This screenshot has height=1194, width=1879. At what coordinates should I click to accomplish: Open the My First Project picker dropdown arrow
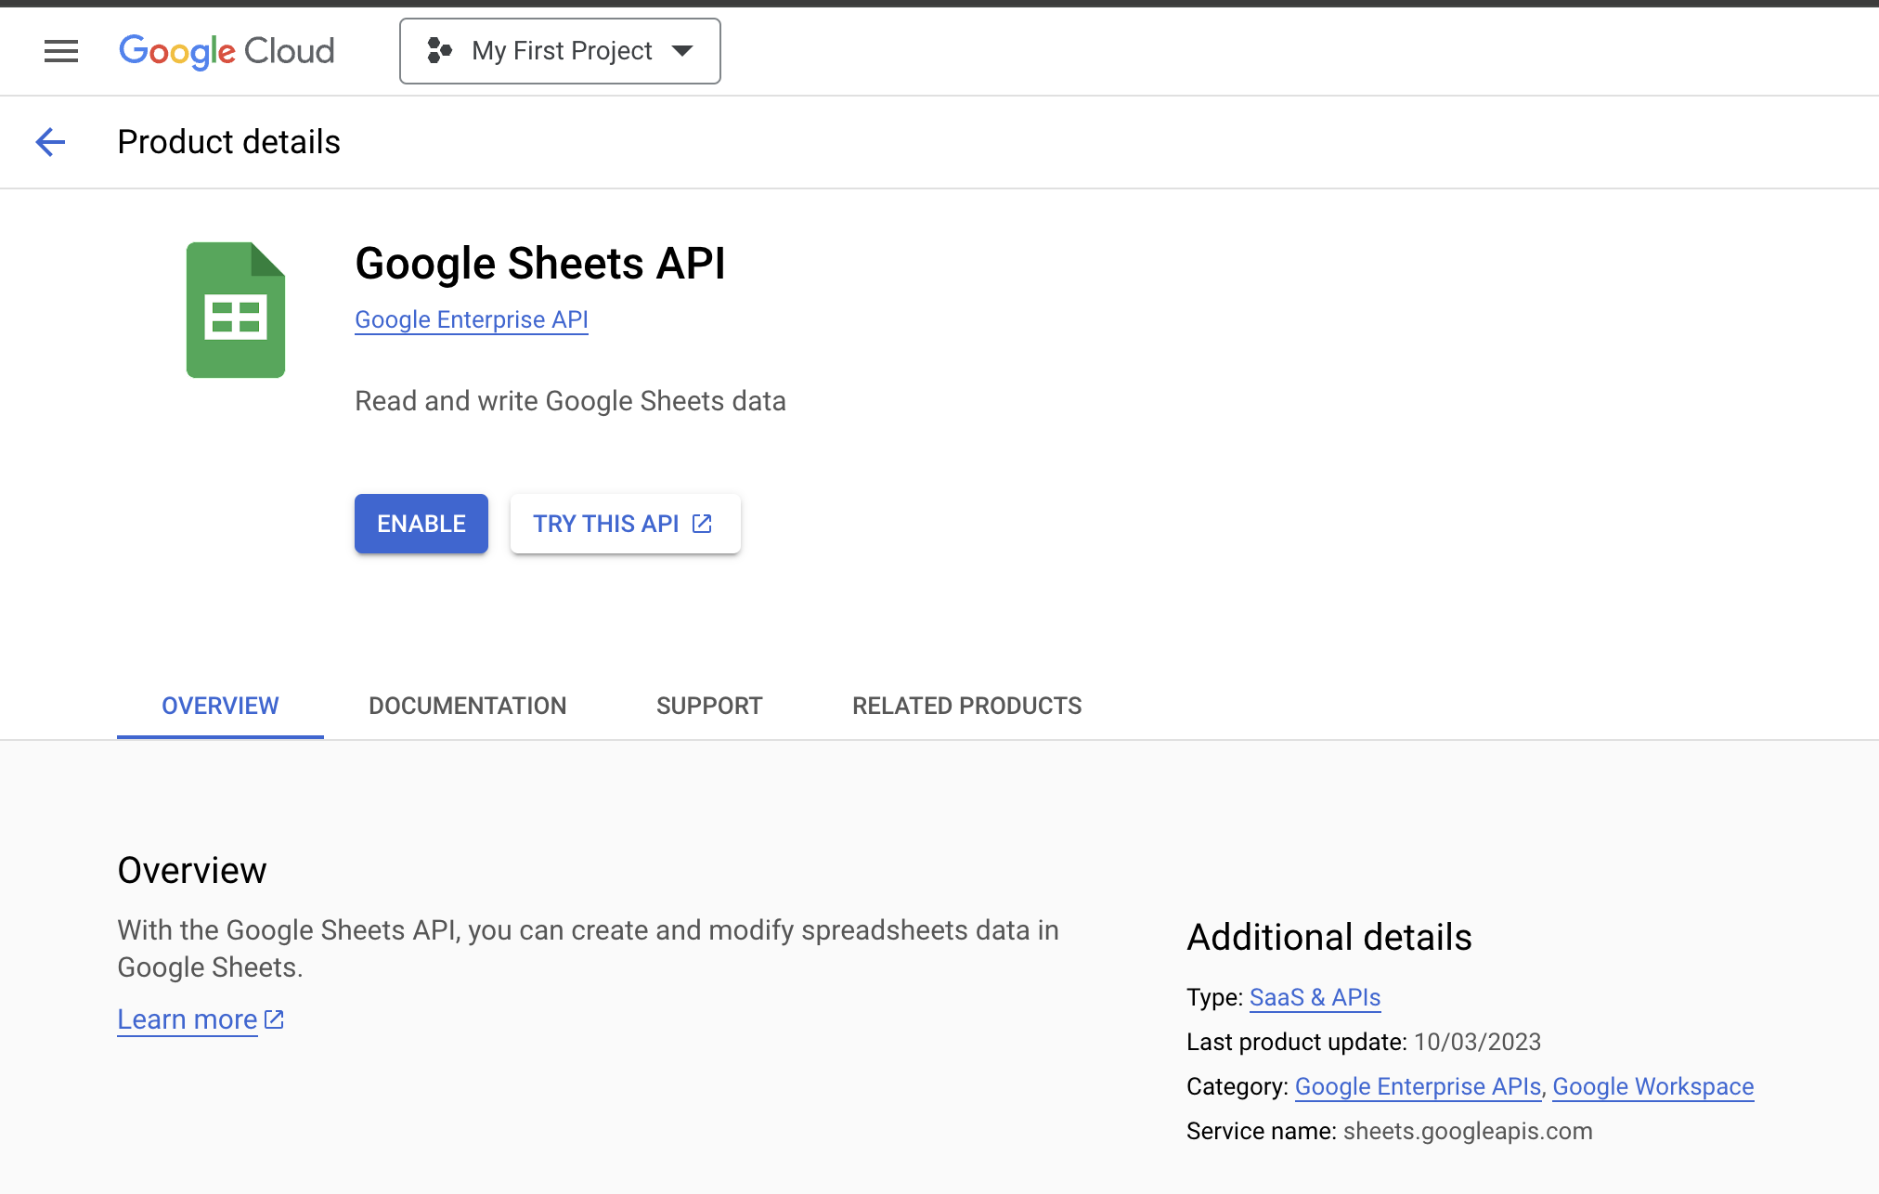[x=682, y=51]
